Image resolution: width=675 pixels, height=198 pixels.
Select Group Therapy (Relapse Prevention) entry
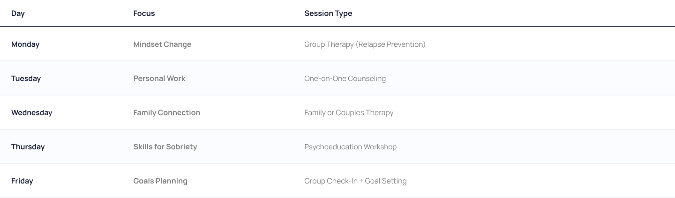point(365,44)
